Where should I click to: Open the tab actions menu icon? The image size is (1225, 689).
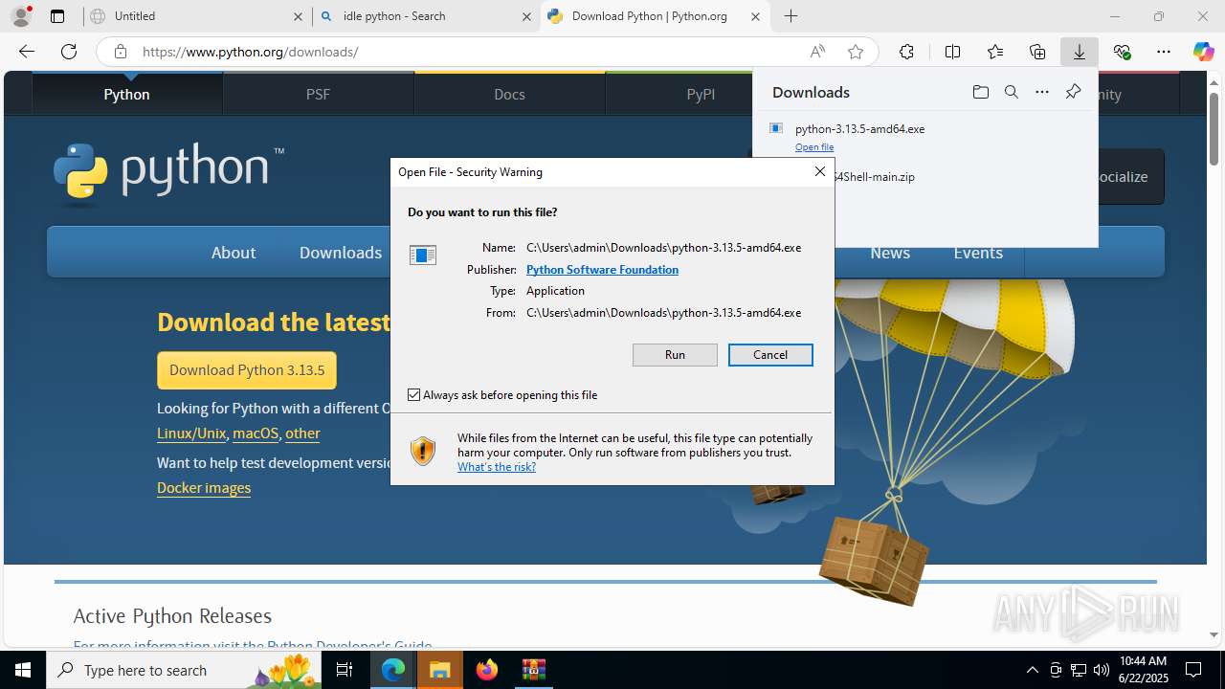point(57,16)
